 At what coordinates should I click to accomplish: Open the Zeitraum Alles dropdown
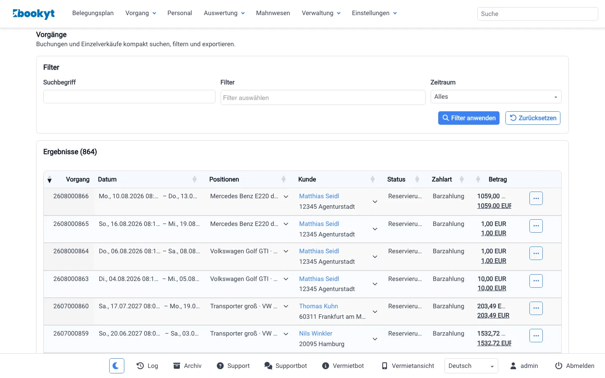[x=496, y=97]
